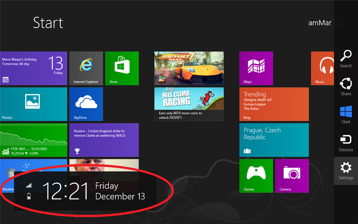Open the Maps tile
Viewport: 358px width, 224px height.
coord(256,68)
